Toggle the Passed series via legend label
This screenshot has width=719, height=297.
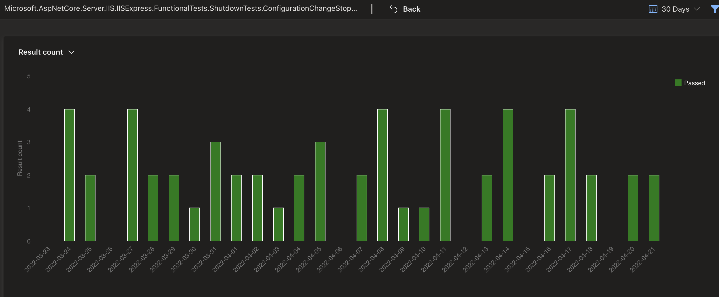pos(694,83)
